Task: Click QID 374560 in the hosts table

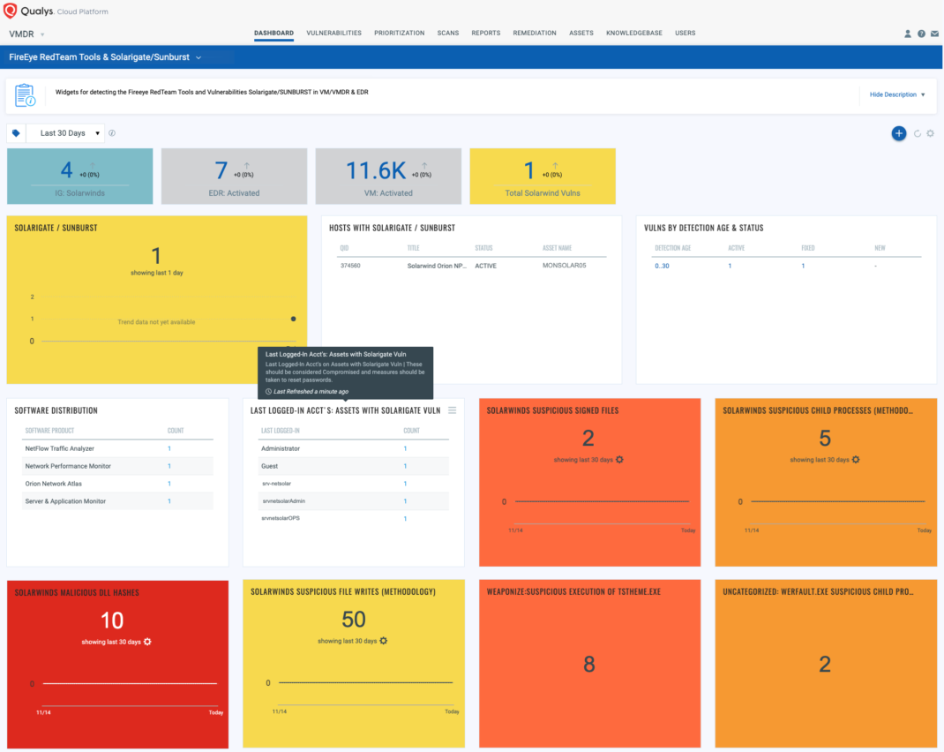Action: tap(350, 266)
